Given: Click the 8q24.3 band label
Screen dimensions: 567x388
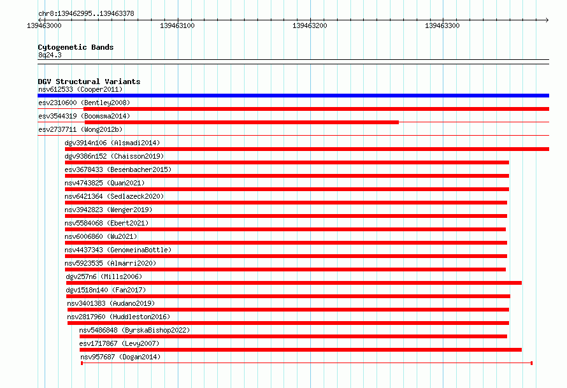Looking at the screenshot, I should point(50,55).
